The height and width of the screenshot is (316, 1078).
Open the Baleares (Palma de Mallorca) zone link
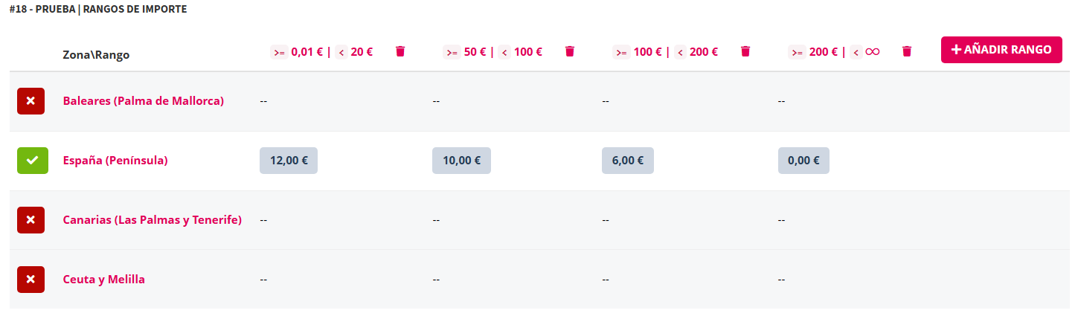pyautogui.click(x=143, y=100)
